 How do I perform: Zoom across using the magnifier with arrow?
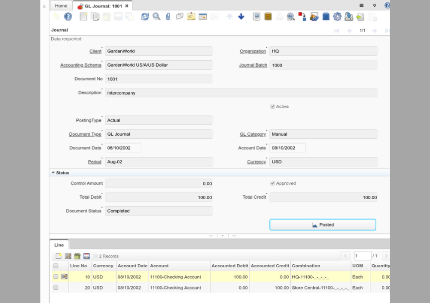[291, 17]
